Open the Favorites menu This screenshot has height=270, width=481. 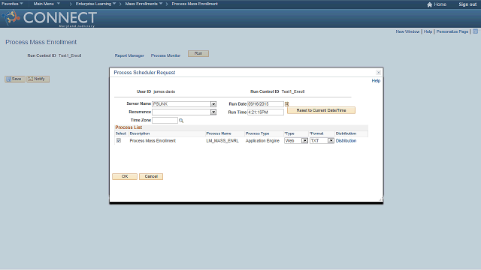[12, 4]
